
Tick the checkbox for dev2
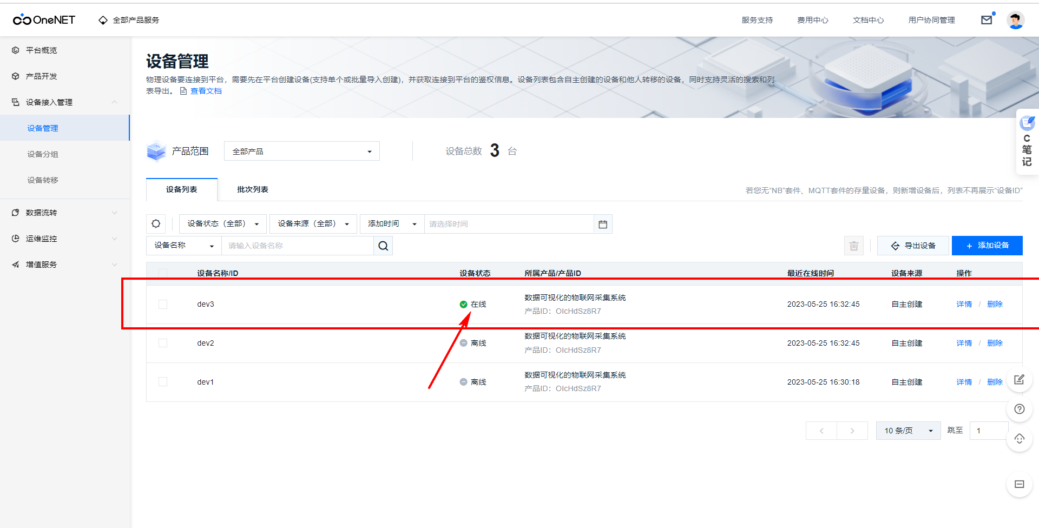coord(163,343)
